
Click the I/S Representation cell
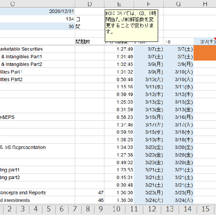coord(37,147)
